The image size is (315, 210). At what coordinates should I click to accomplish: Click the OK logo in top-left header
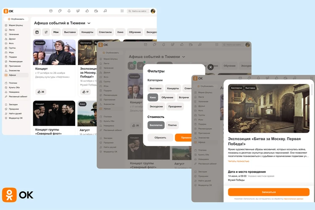[x=9, y=11]
